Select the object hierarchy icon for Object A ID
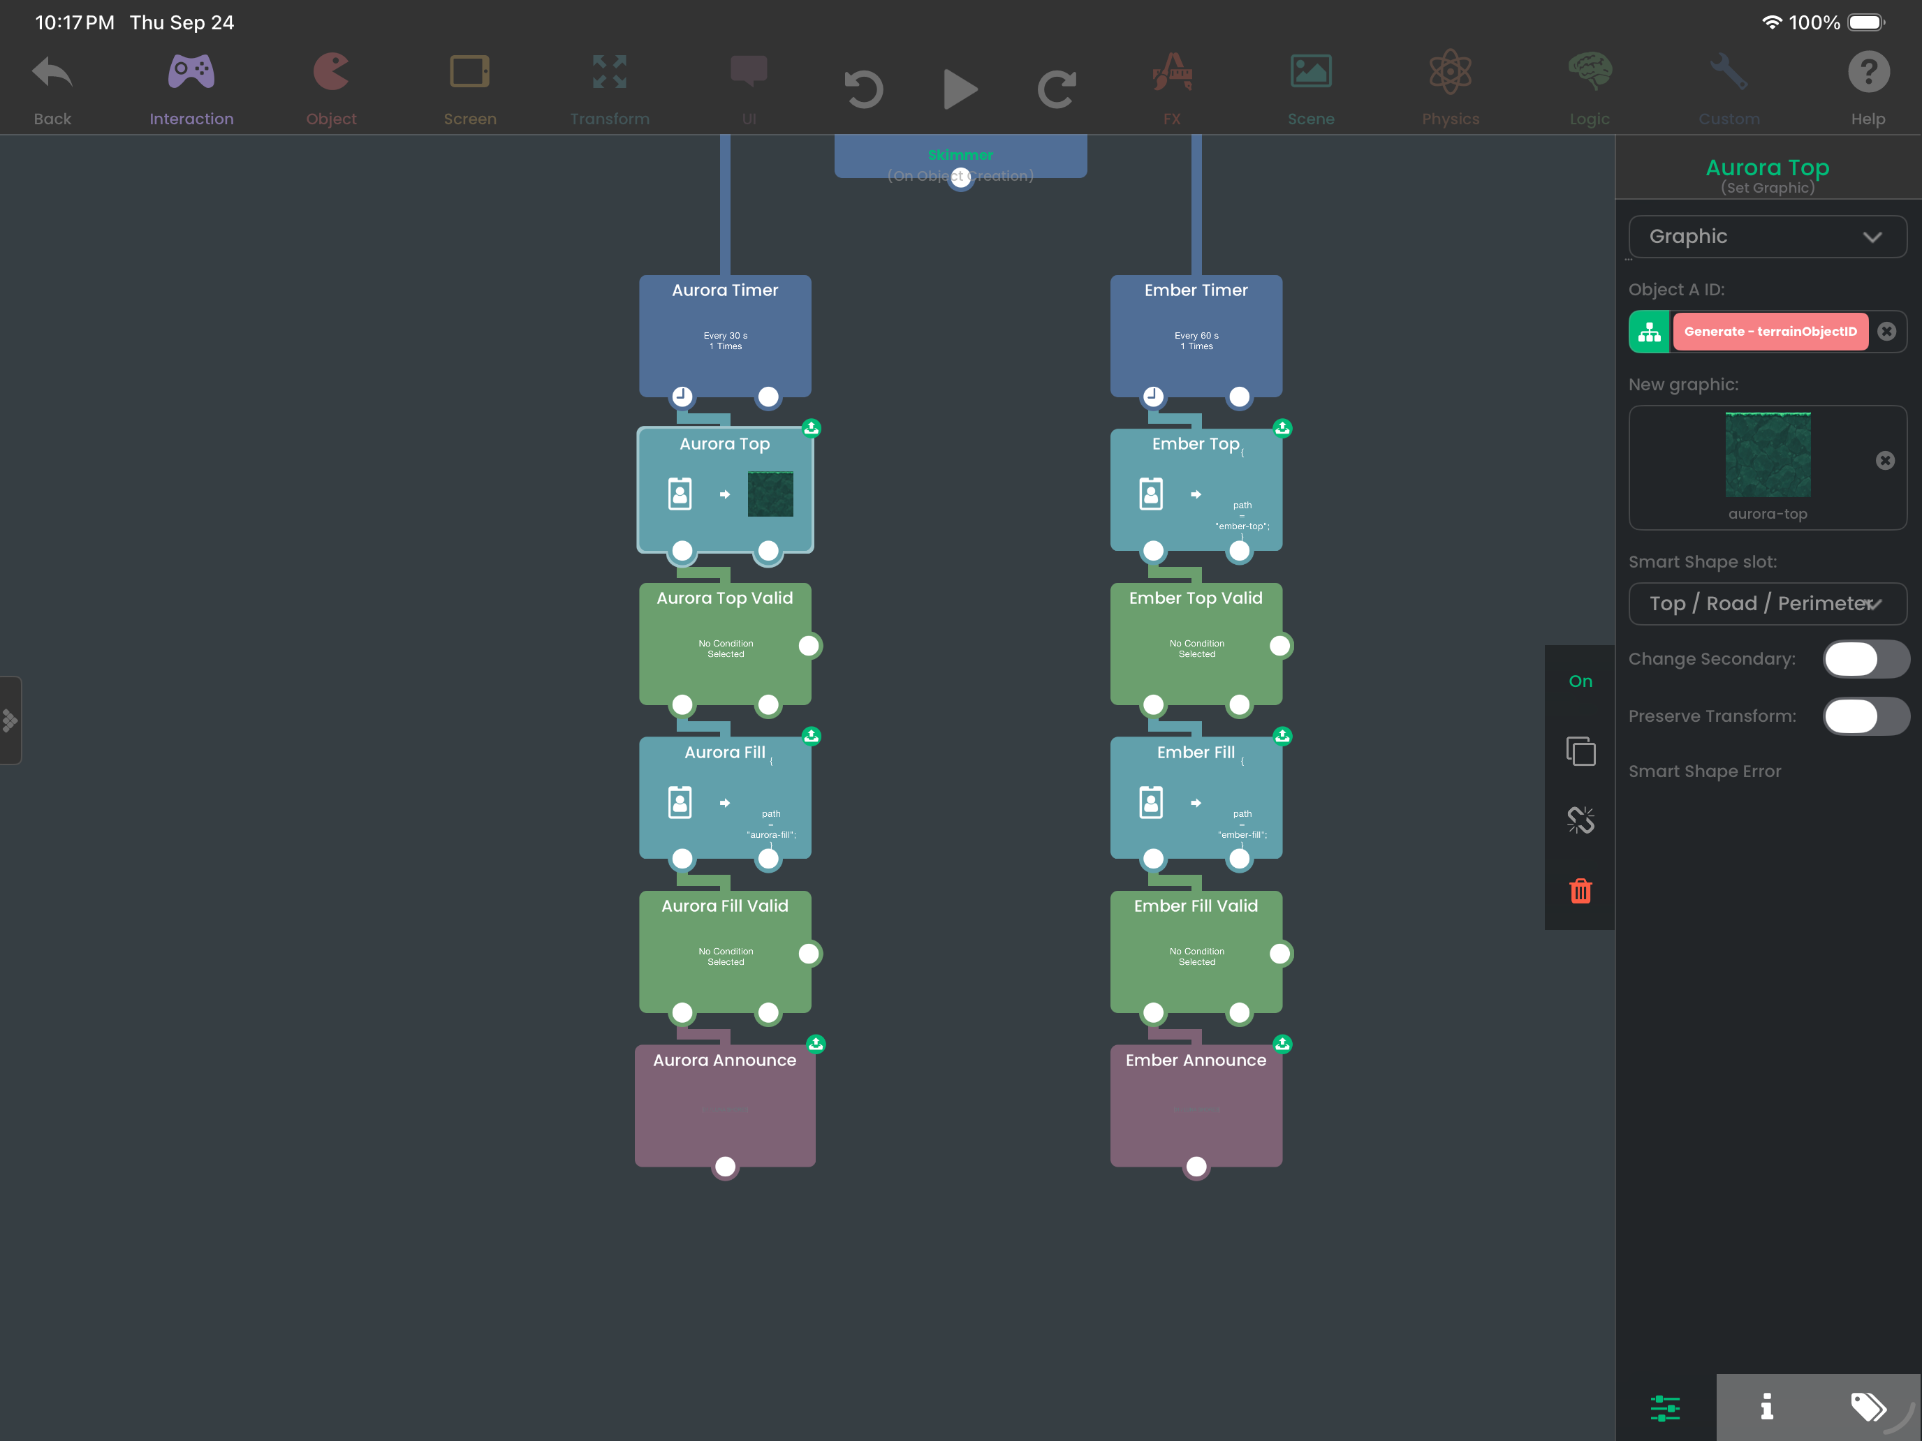The image size is (1922, 1441). coord(1649,332)
